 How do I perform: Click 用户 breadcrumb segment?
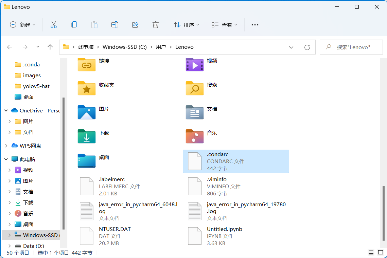tap(161, 47)
